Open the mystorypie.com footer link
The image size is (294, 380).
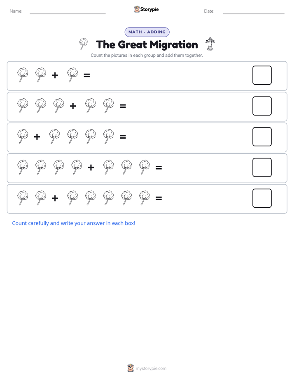pyautogui.click(x=151, y=368)
